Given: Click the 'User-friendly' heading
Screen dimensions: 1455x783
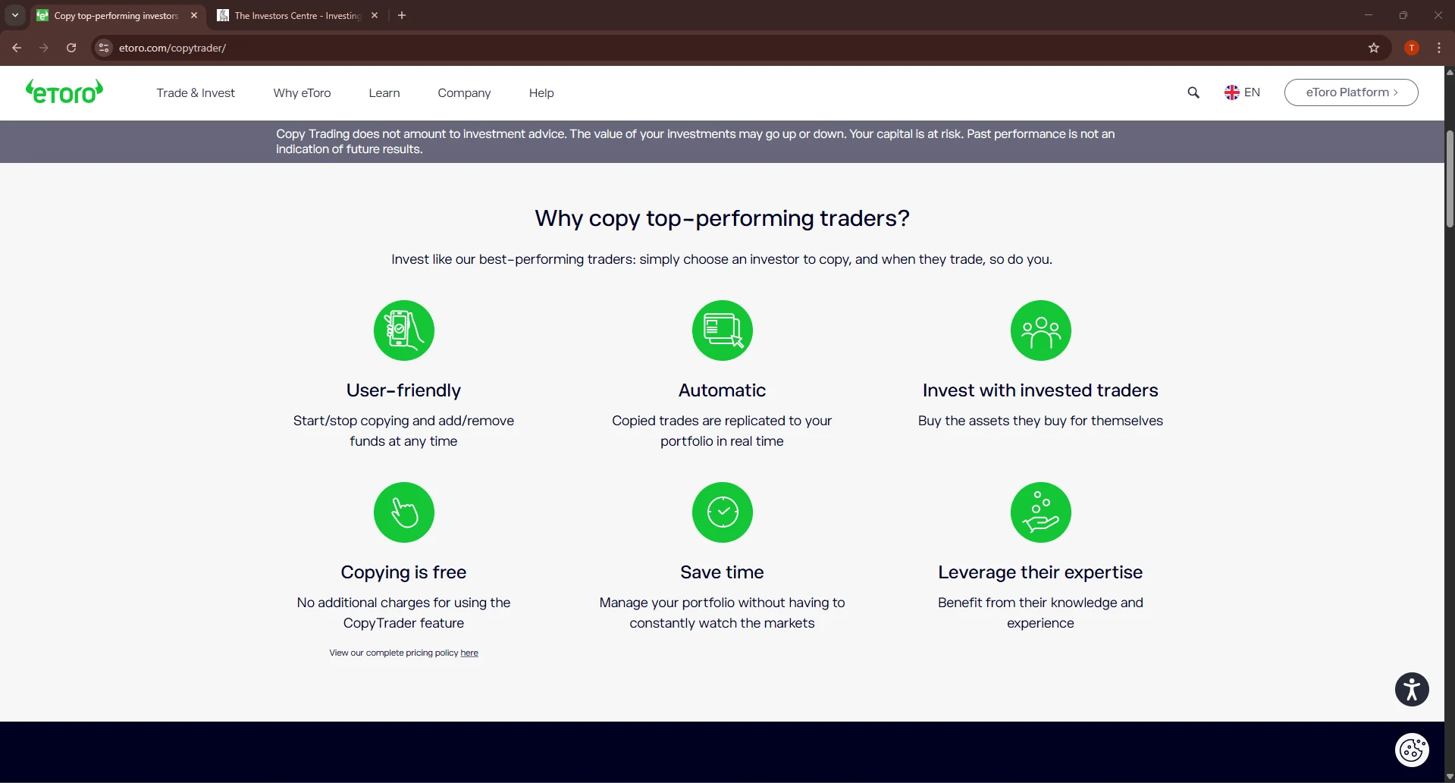Looking at the screenshot, I should pos(403,390).
